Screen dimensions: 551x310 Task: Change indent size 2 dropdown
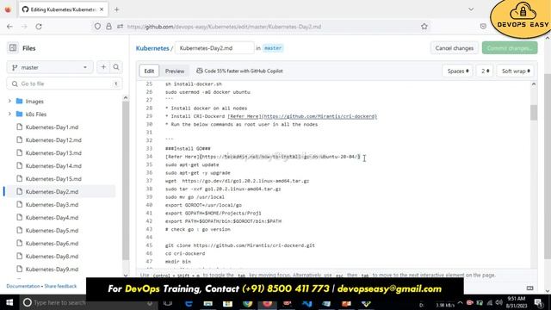pyautogui.click(x=485, y=71)
